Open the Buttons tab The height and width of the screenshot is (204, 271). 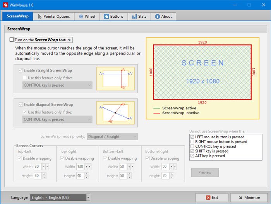(x=113, y=17)
